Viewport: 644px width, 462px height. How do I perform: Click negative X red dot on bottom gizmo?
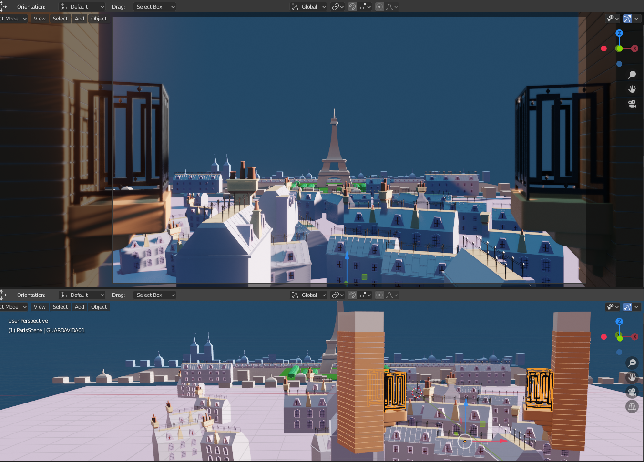pyautogui.click(x=604, y=337)
